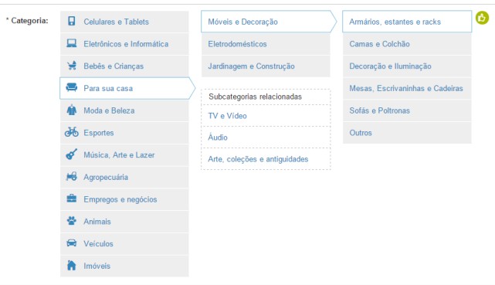This screenshot has height=285, width=495.
Task: Choose Camas e Colchão
Action: coord(407,44)
